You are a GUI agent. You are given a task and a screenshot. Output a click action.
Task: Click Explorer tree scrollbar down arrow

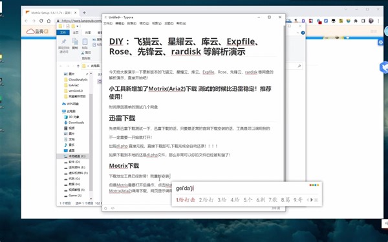click(x=91, y=198)
